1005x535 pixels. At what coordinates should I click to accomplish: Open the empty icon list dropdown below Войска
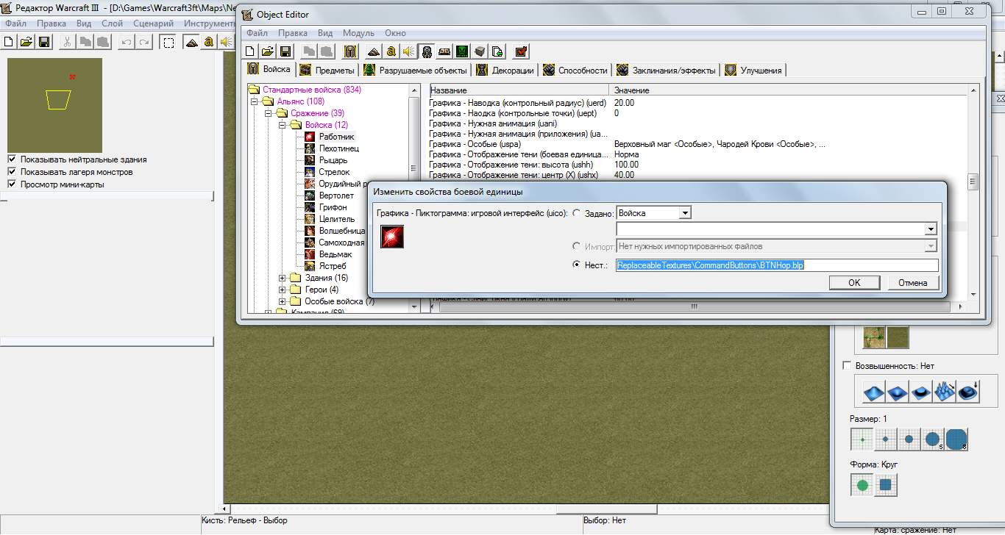(x=931, y=229)
